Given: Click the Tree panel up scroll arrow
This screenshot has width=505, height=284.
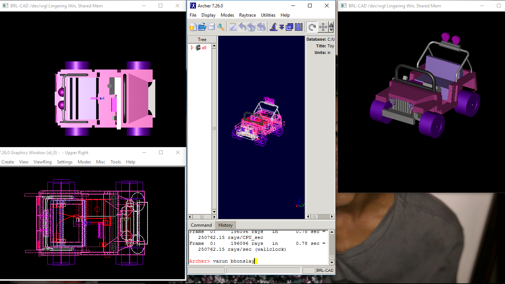Looking at the screenshot, I should 214,45.
